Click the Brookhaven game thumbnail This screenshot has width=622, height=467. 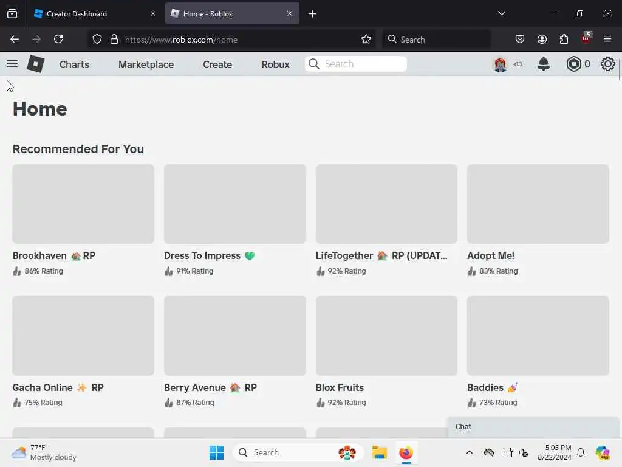click(83, 204)
